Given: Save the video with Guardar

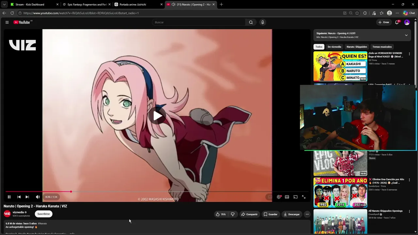Looking at the screenshot, I should [x=270, y=214].
